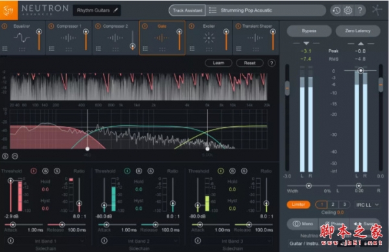
Task: Toggle the Compressor 2 power button
Action: coord(98,26)
